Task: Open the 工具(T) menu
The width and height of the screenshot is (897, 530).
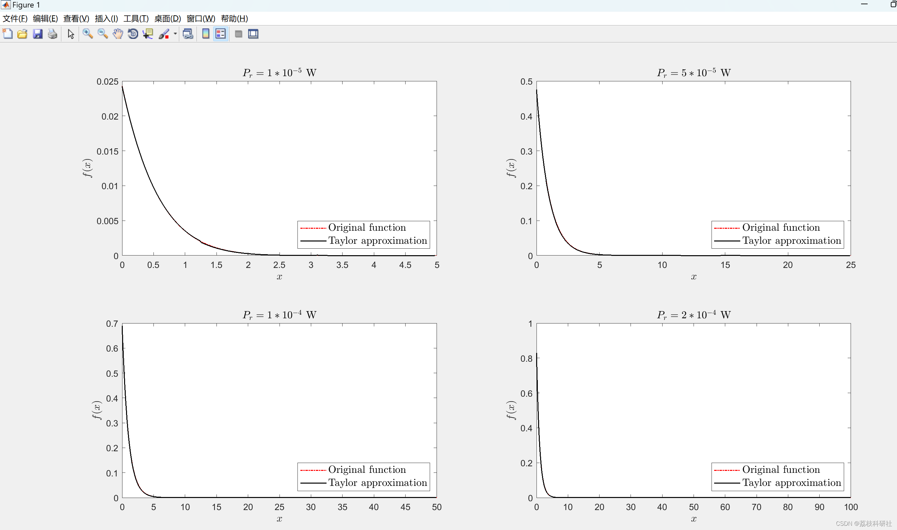Action: (136, 19)
